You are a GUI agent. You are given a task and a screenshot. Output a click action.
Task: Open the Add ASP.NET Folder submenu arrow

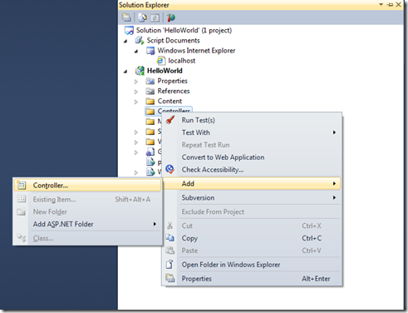coord(155,224)
